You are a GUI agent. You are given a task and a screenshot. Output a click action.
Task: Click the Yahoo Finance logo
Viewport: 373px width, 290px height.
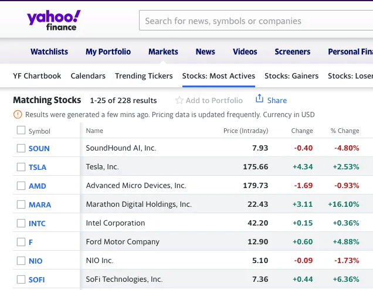53,21
